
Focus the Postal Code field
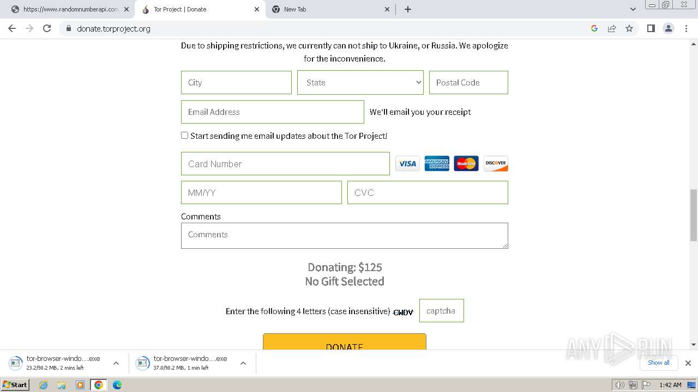(x=468, y=82)
